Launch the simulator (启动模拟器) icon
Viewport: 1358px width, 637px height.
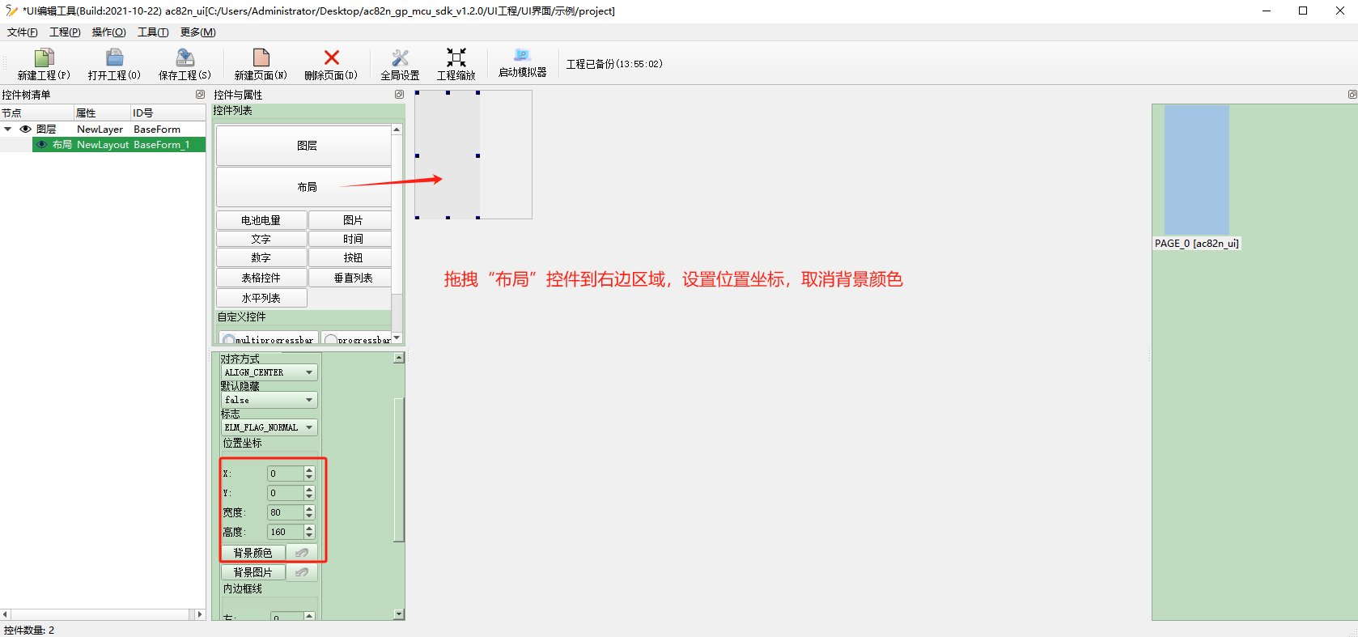[x=522, y=57]
